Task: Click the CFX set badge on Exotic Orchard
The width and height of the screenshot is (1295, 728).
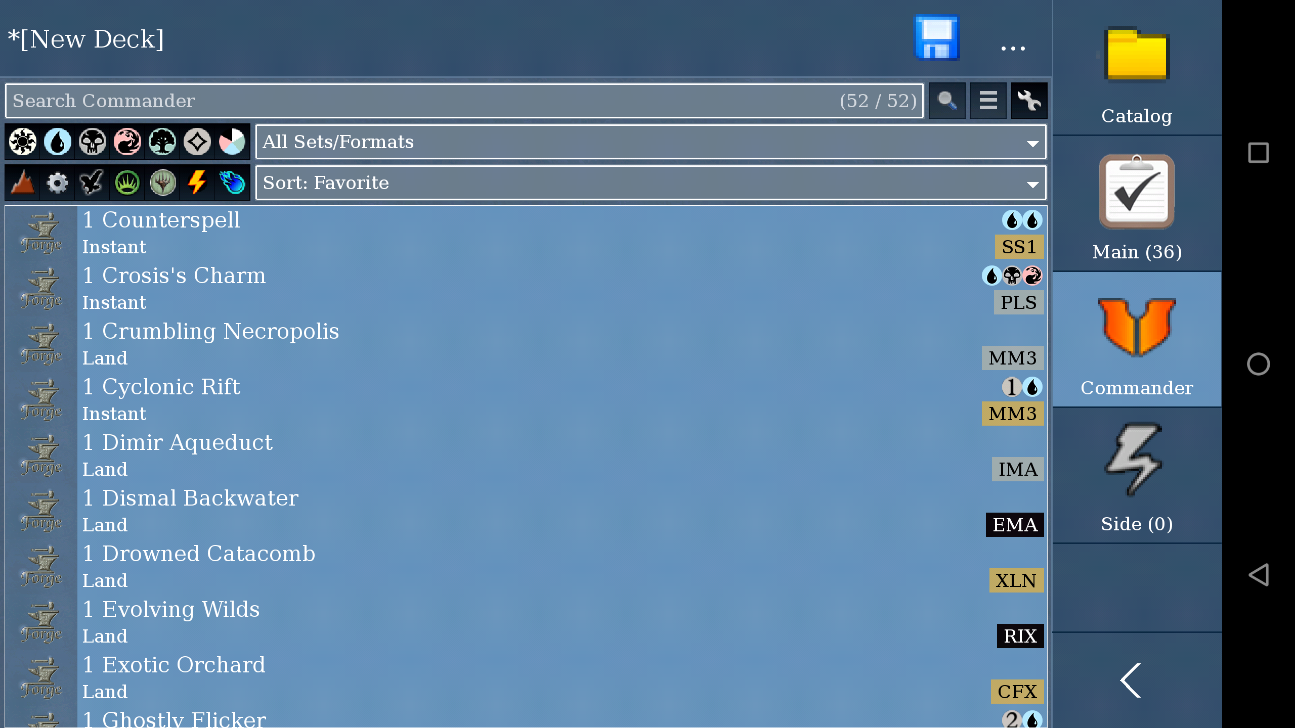Action: click(x=1017, y=692)
